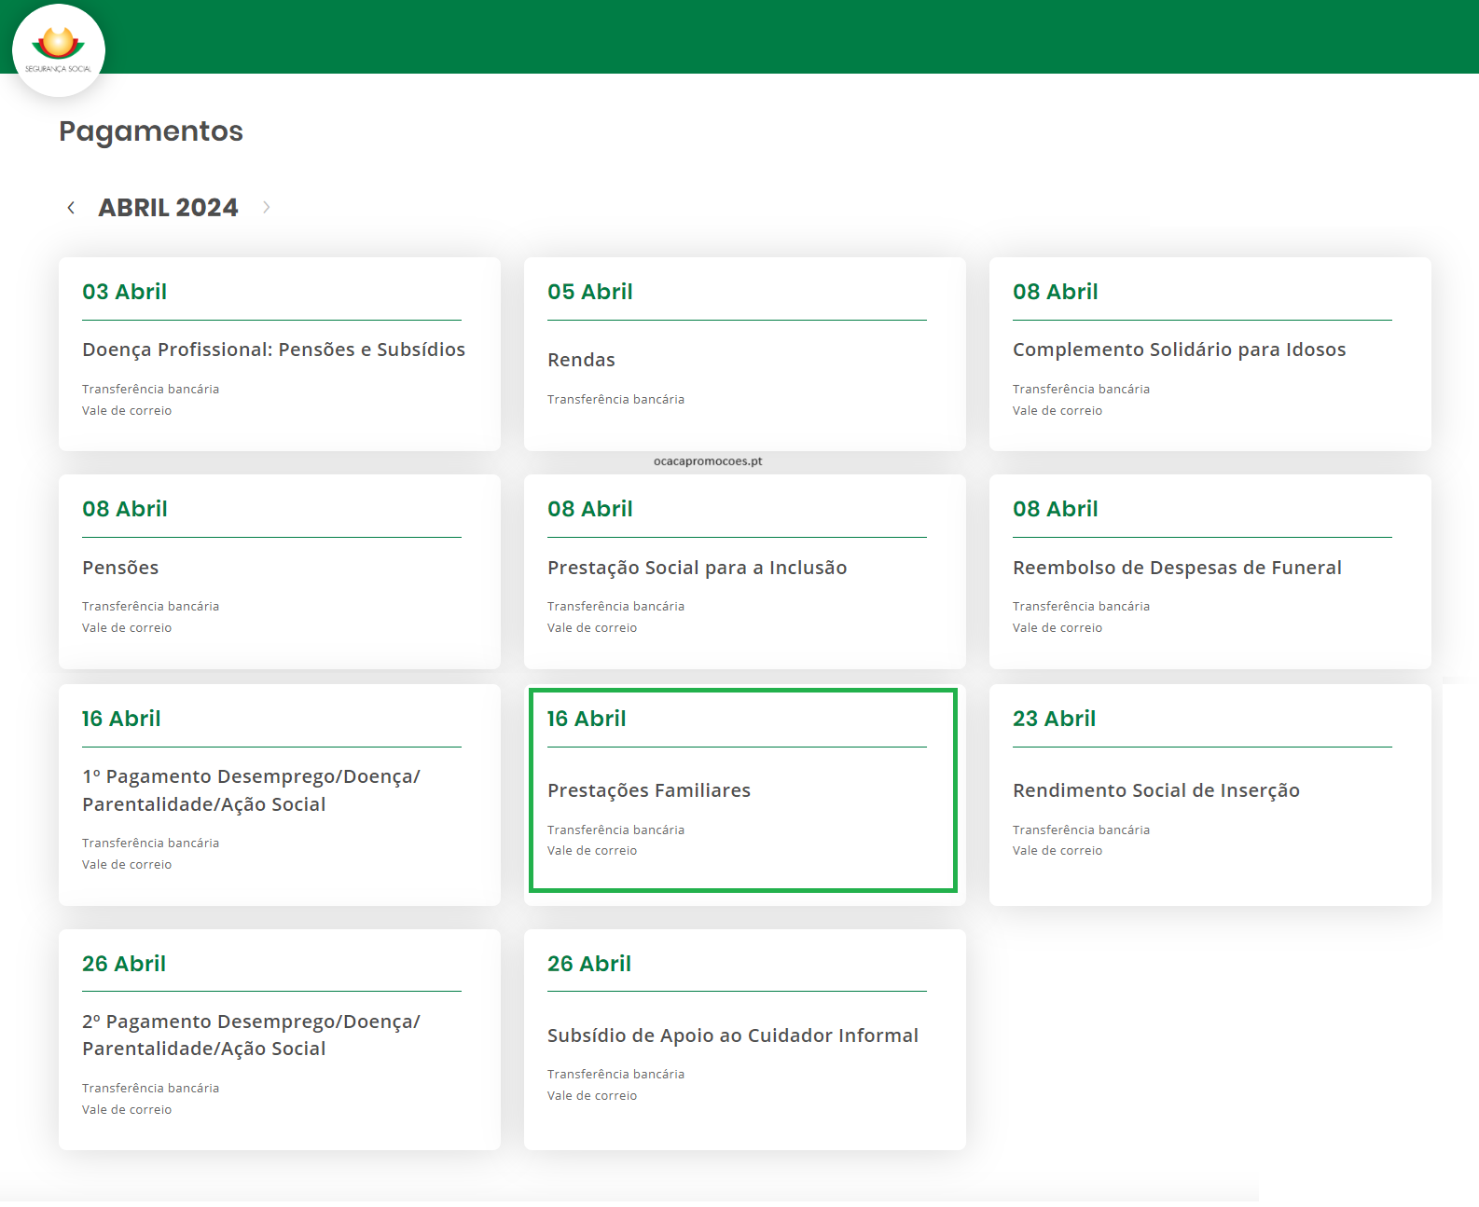
Task: Click 16 Abril date above Prestações Familiares
Action: [587, 719]
